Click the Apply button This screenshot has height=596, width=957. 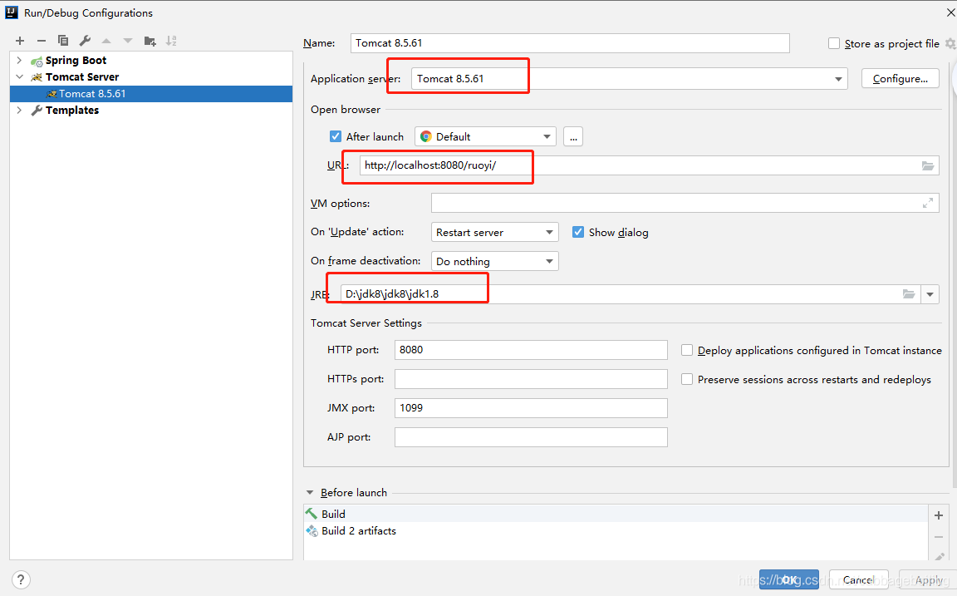click(x=928, y=579)
